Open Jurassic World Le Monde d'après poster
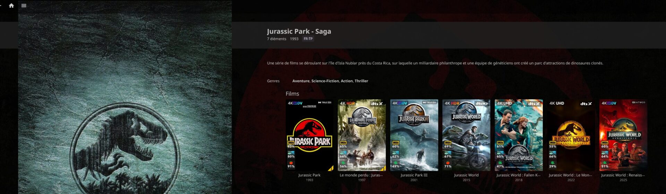666x194 pixels. pos(571,135)
